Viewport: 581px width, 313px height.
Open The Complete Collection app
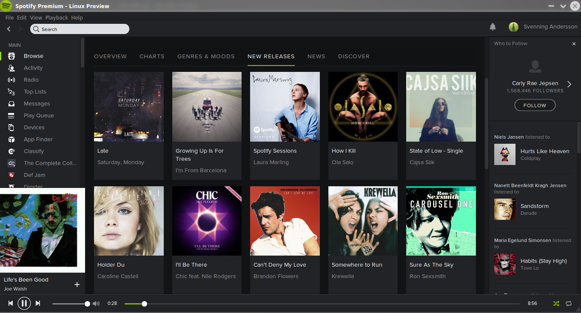pyautogui.click(x=50, y=163)
